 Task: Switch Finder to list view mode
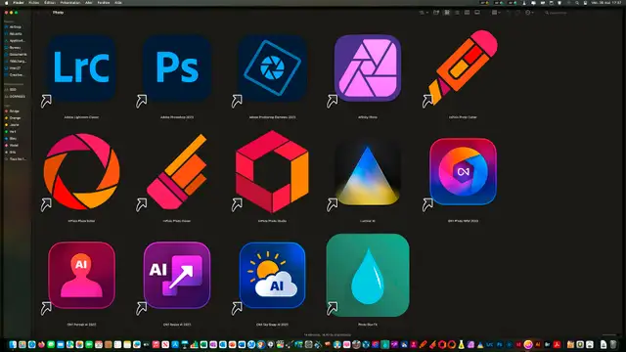pyautogui.click(x=457, y=13)
